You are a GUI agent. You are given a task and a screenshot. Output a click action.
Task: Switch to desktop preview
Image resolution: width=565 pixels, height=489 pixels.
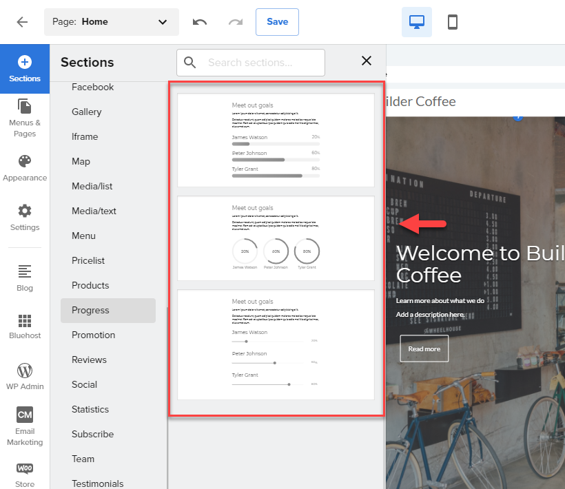(417, 22)
